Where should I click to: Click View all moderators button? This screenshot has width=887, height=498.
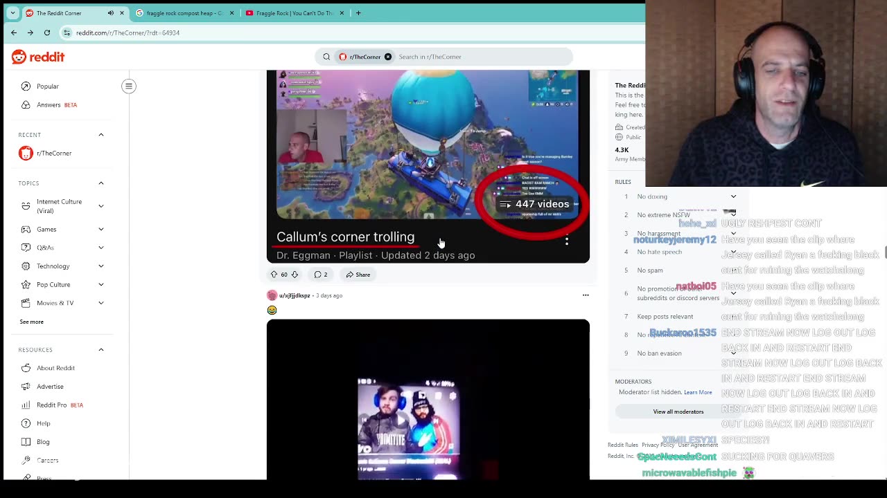point(678,412)
